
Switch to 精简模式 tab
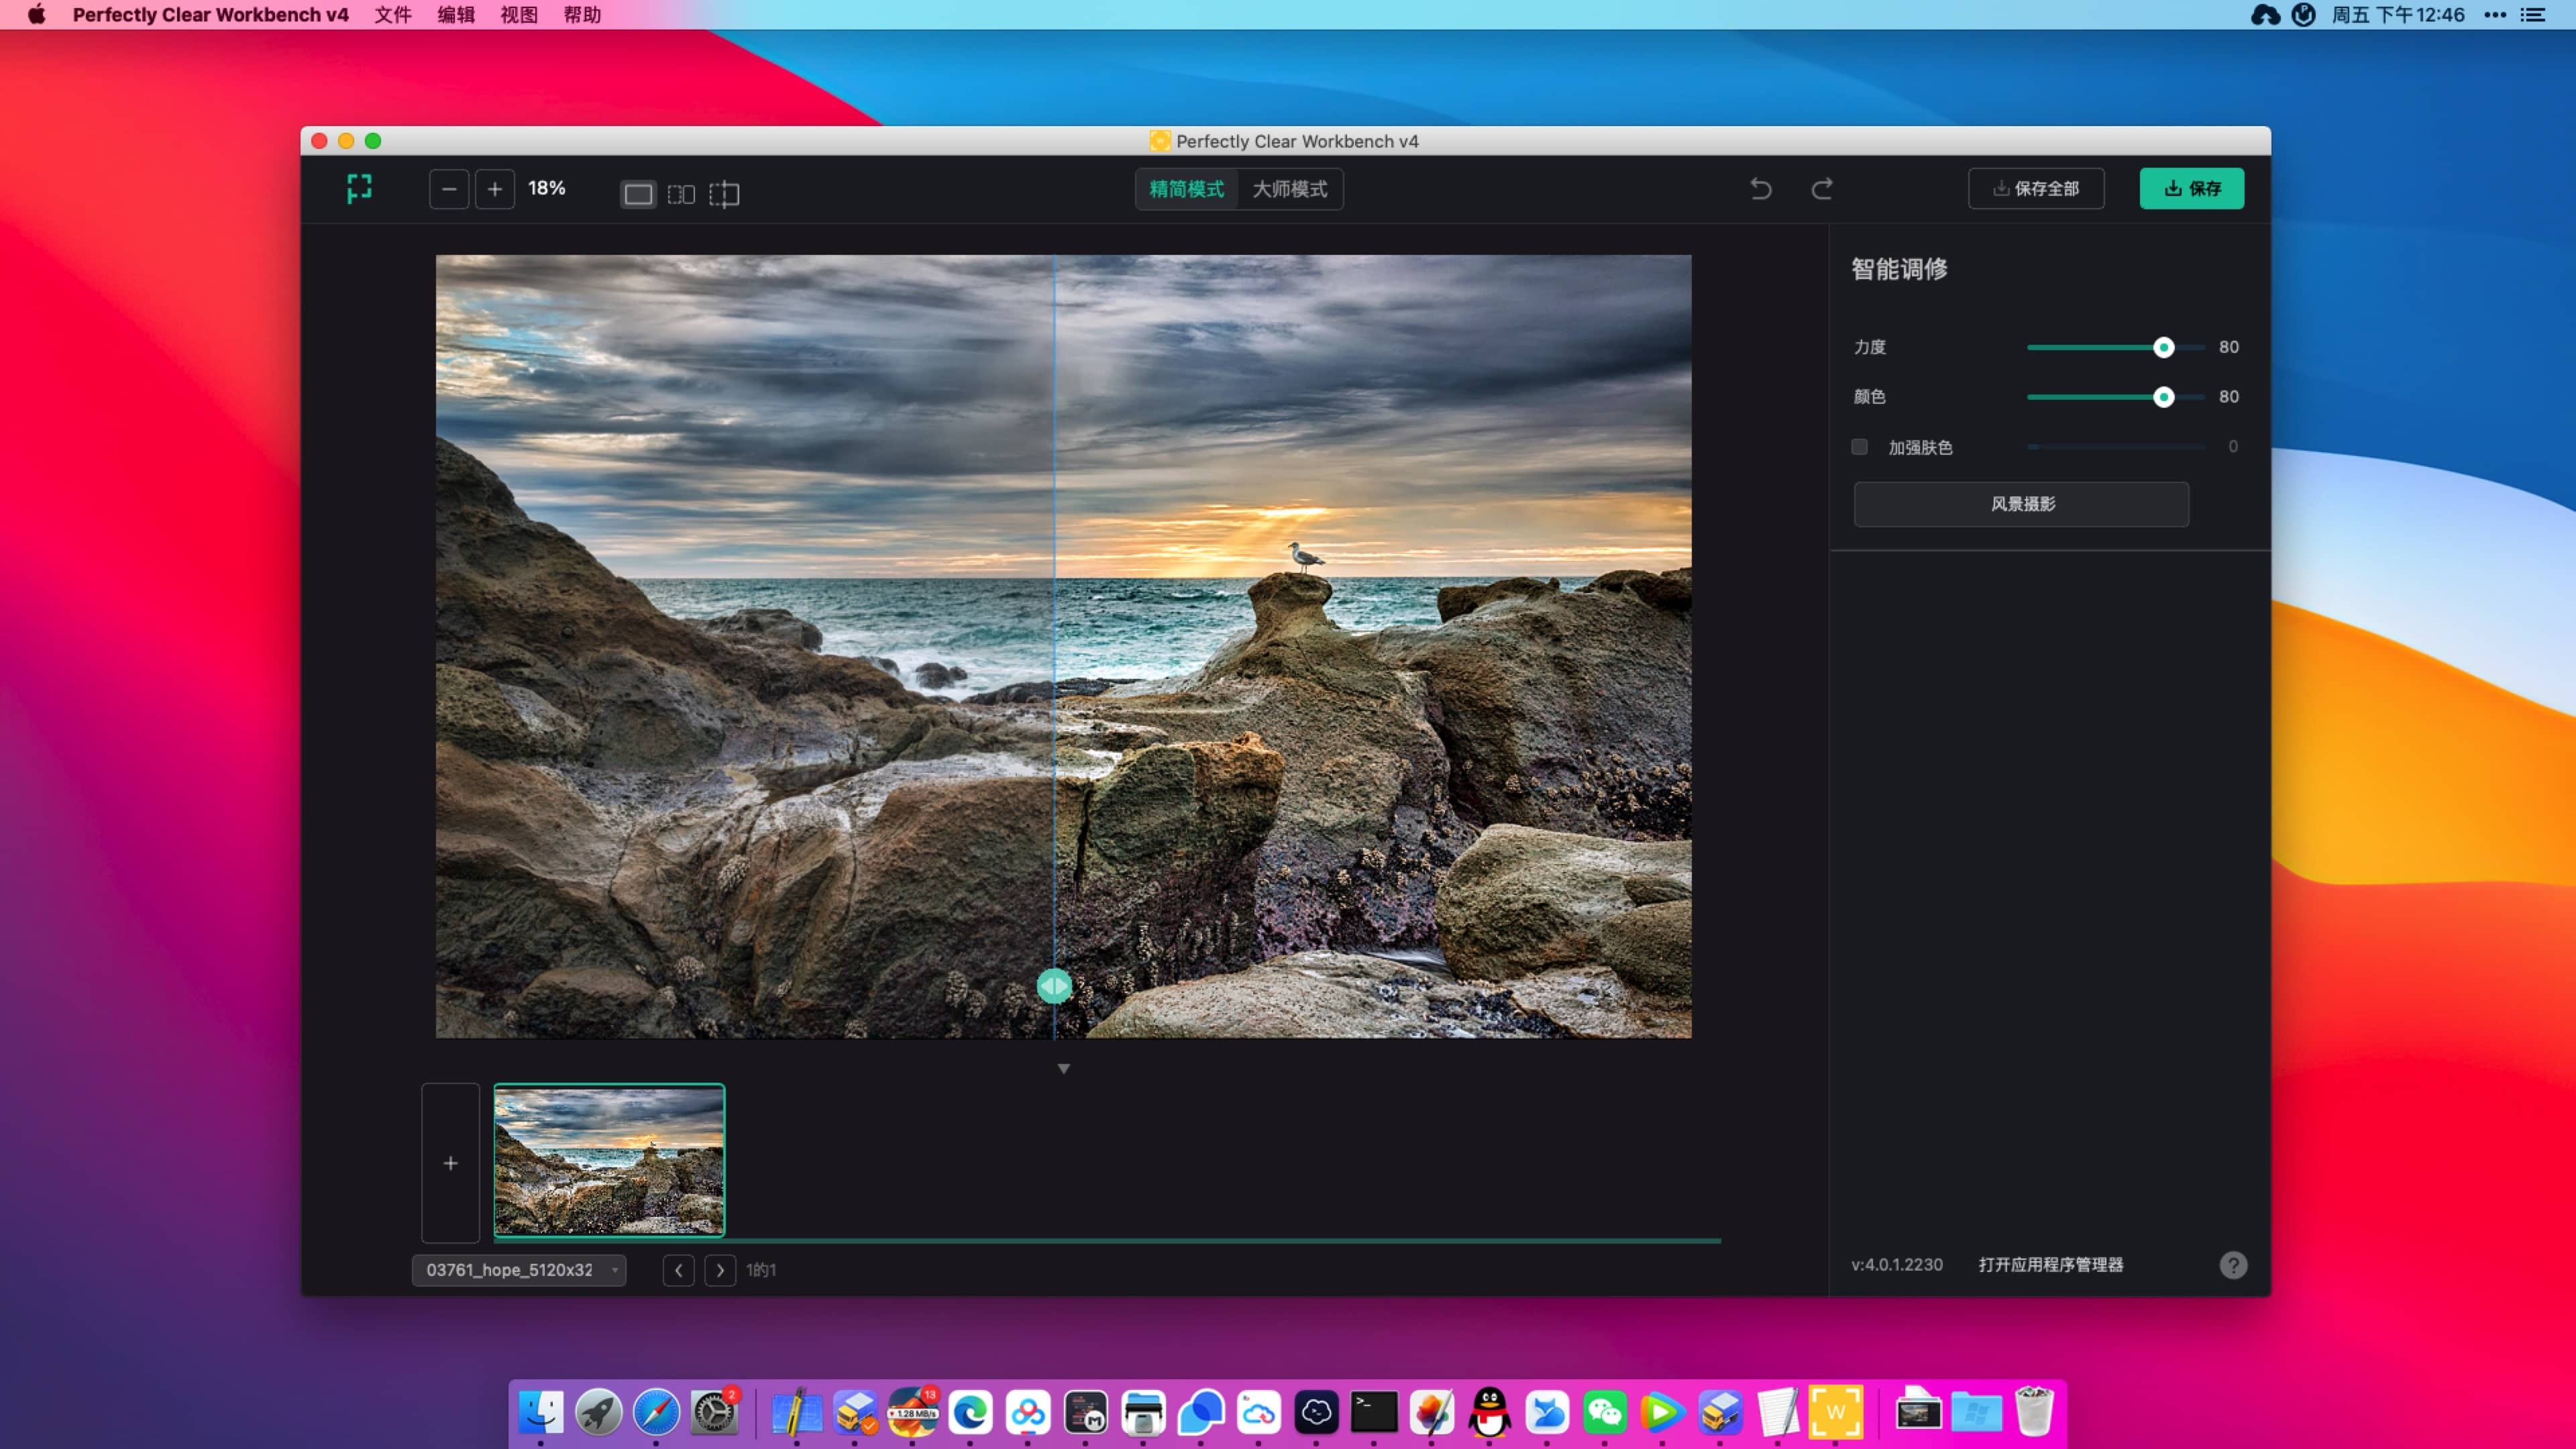pos(1187,189)
